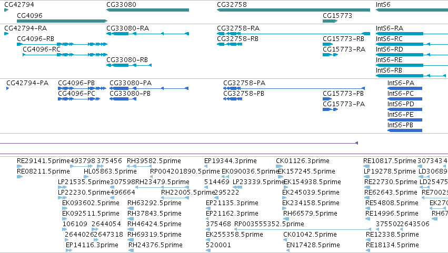
Task: Click protein IntS6-PA
Action: (401, 83)
